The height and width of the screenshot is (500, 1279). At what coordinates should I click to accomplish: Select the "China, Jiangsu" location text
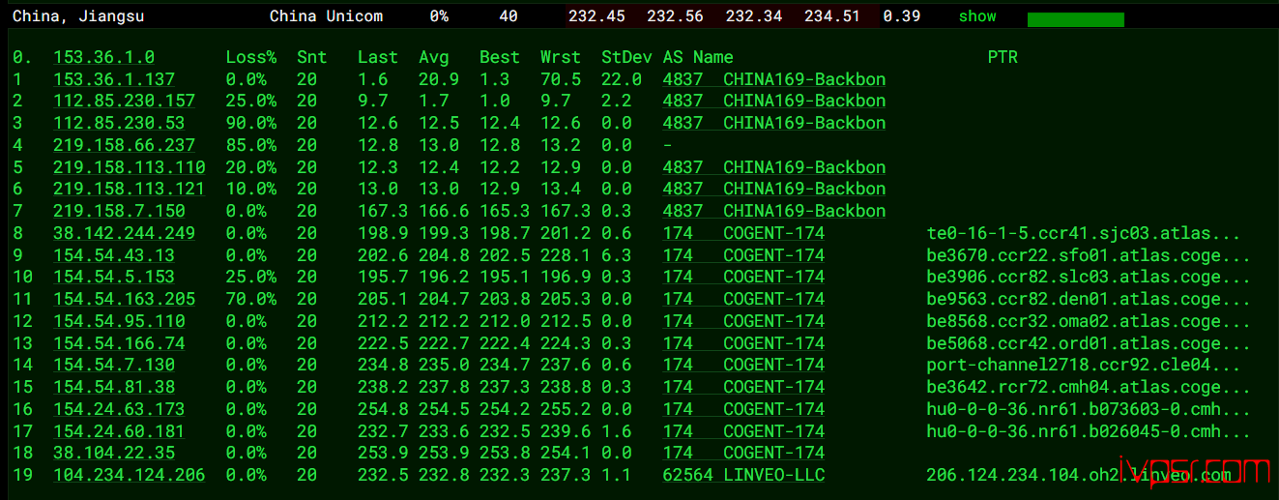tap(78, 16)
